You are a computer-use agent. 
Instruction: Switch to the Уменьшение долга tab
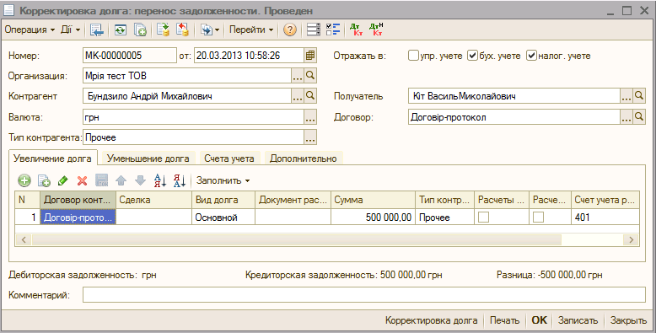[148, 158]
